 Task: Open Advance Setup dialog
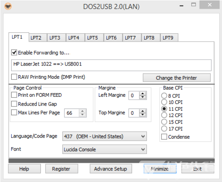[x=111, y=169]
